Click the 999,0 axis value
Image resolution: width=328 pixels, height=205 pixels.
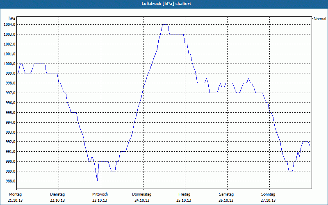(x=10, y=73)
